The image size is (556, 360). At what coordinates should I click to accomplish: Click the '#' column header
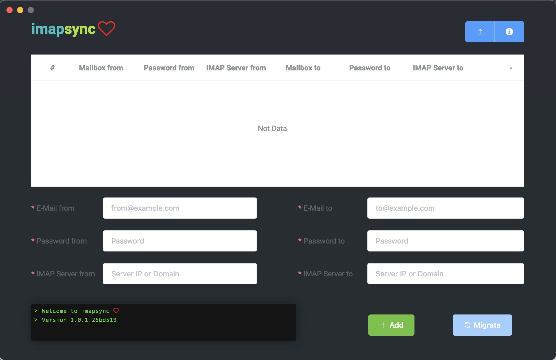tap(52, 68)
